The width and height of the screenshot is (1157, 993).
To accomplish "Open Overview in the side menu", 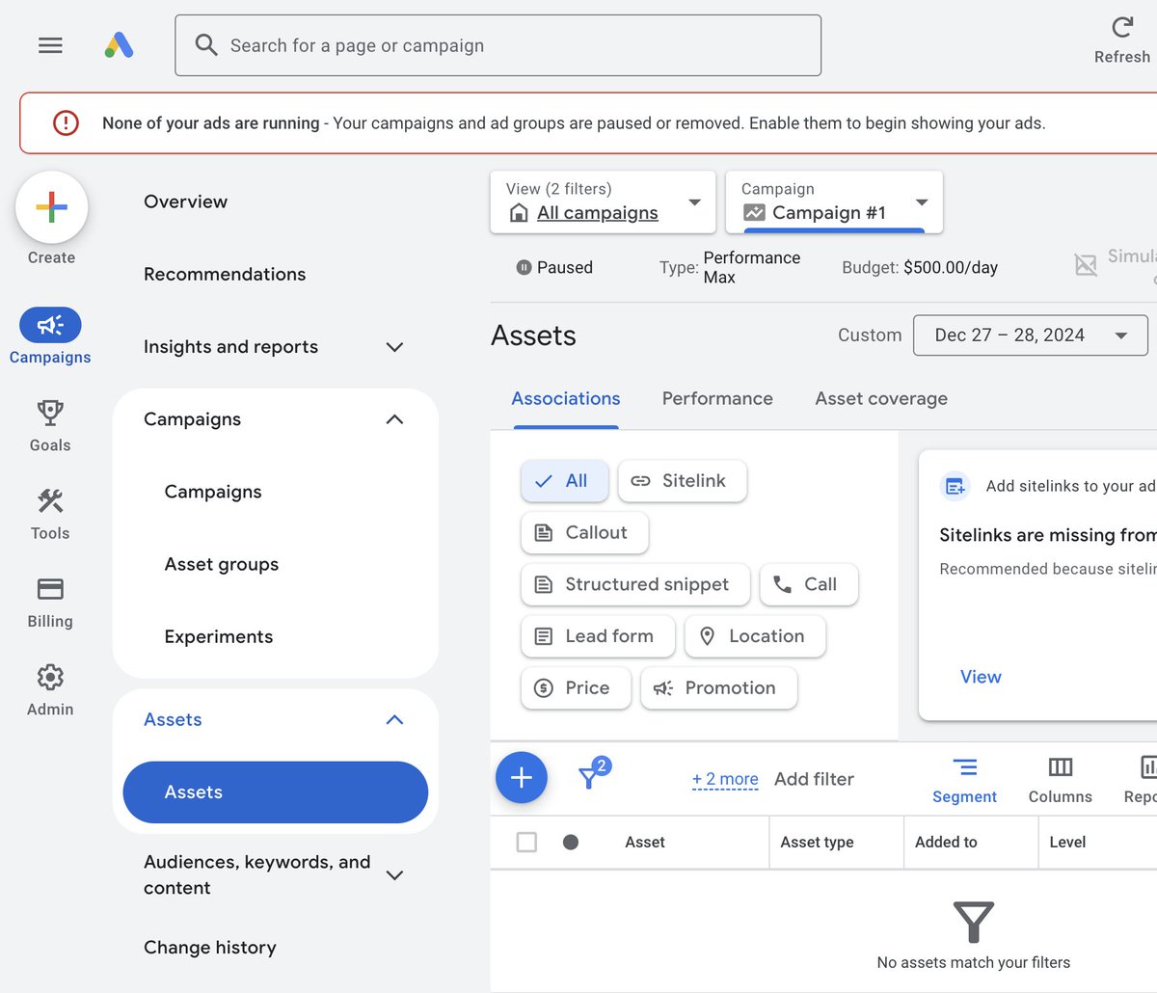I will coord(186,201).
